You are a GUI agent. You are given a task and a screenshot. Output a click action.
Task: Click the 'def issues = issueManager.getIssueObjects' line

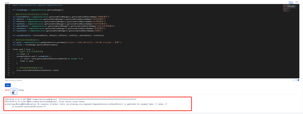pyautogui.click(x=35, y=44)
